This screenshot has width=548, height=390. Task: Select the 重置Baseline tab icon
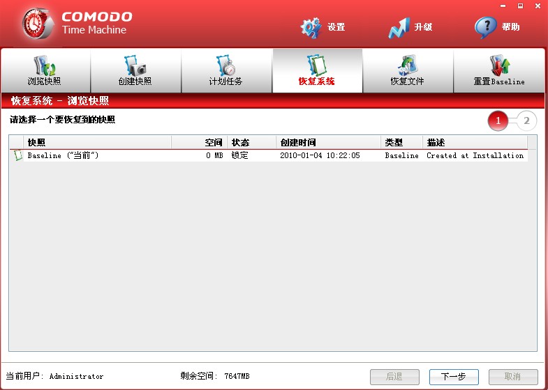tap(499, 65)
